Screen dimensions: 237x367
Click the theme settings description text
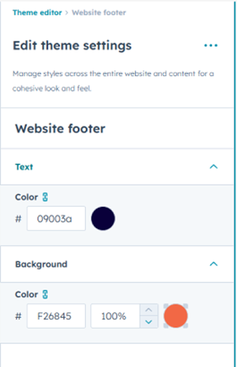coord(113,81)
